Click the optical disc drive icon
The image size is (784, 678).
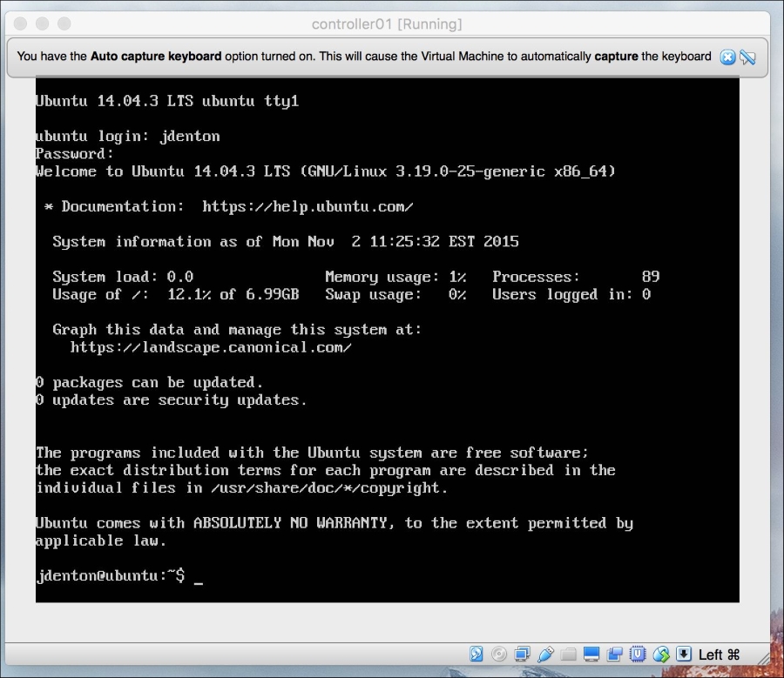(499, 654)
